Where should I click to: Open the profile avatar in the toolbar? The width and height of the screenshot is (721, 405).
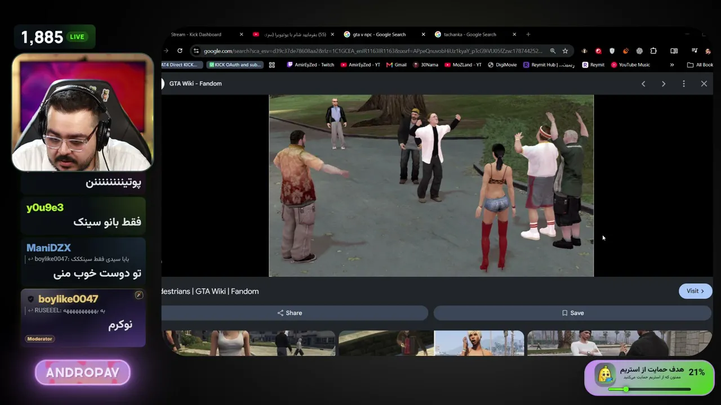(x=708, y=51)
